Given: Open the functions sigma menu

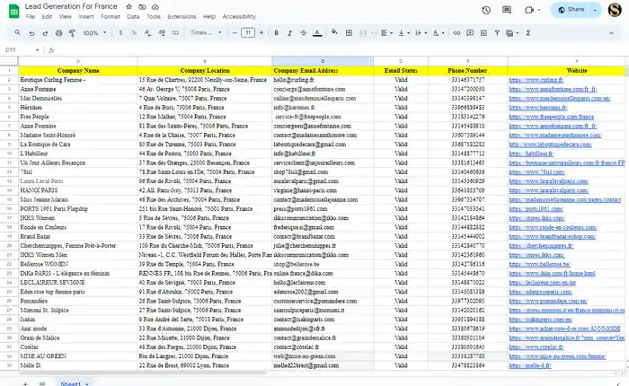Looking at the screenshot, I should point(528,33).
